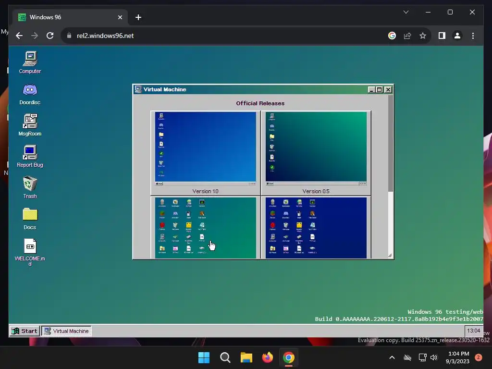Open File Explorer from taskbar
This screenshot has height=369, width=492.
[x=246, y=357]
